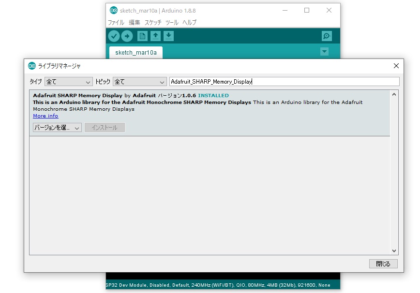420x293 pixels.
Task: Click the Verify checkmark icon
Action: 114,36
